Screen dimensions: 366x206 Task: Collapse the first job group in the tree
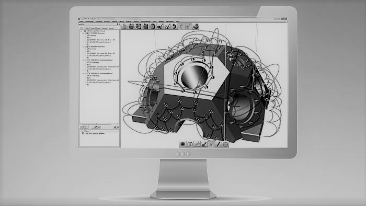(x=83, y=33)
